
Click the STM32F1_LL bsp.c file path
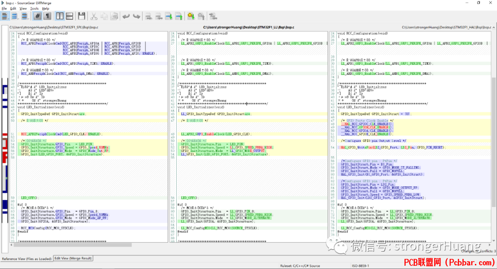248,28
